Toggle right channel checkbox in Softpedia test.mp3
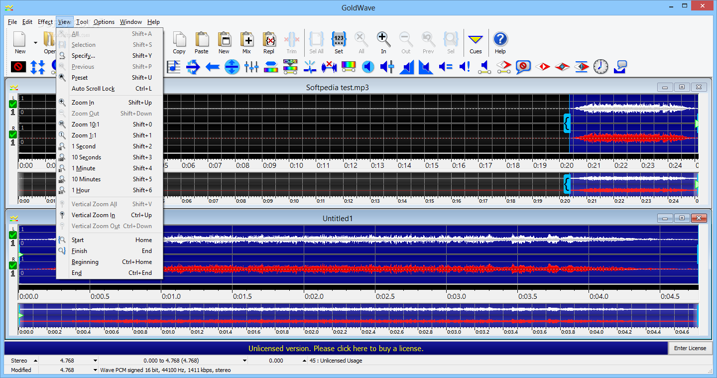The height and width of the screenshot is (378, 717). [x=13, y=134]
